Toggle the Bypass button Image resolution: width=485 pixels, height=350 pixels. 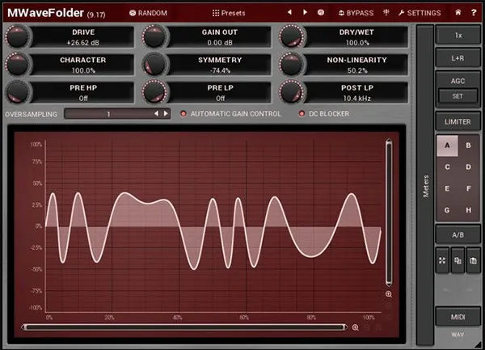[x=355, y=13]
